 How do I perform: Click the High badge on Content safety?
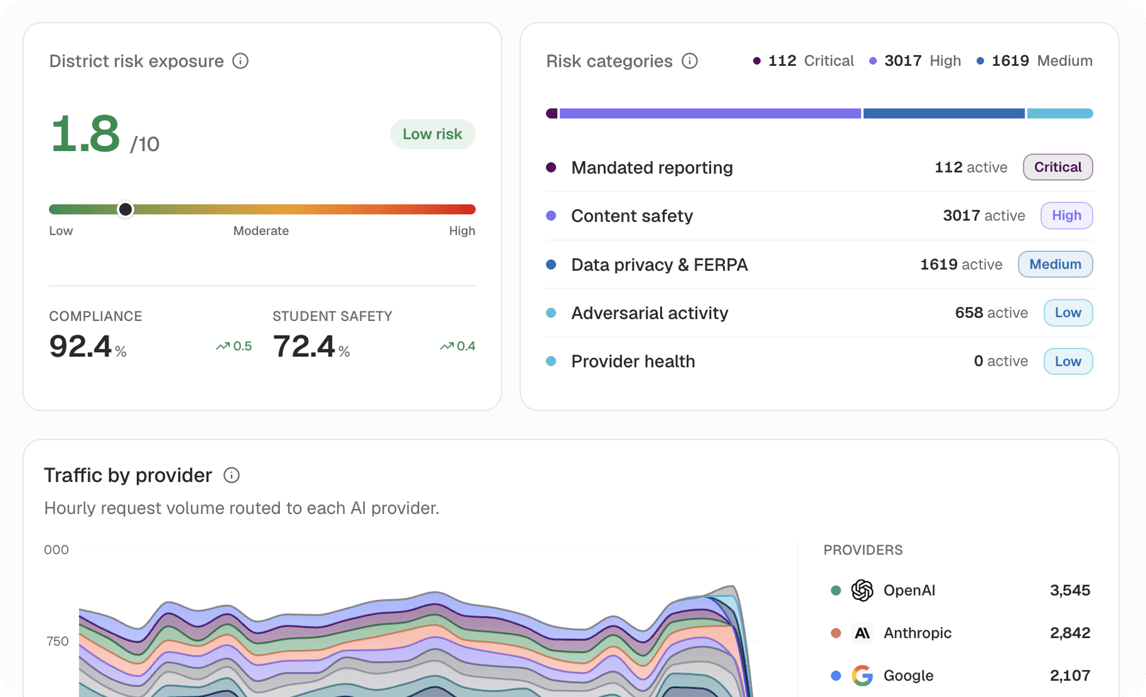(1066, 216)
